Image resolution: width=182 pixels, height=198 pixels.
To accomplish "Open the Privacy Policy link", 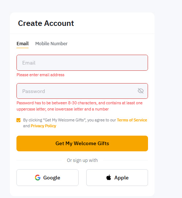I will 43,126.
